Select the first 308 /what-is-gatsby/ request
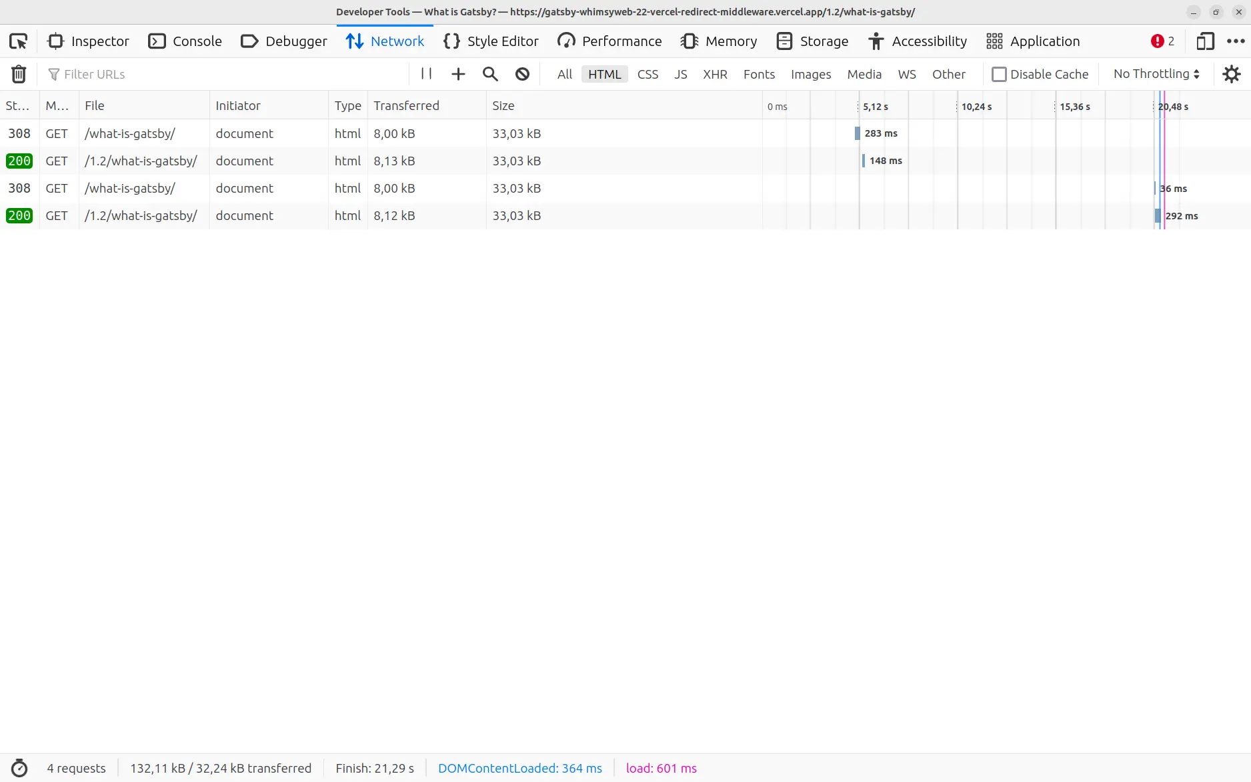Screen dimensions: 1251x782 point(130,133)
